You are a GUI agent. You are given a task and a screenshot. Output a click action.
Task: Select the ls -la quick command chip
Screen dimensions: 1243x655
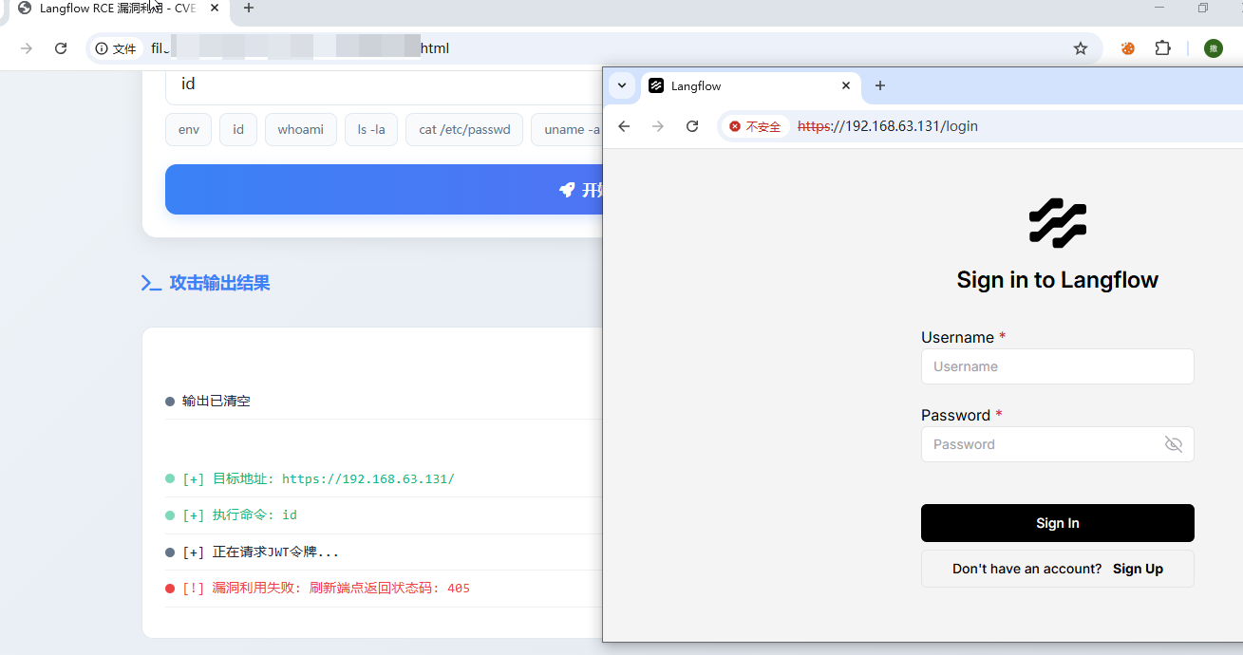(371, 129)
